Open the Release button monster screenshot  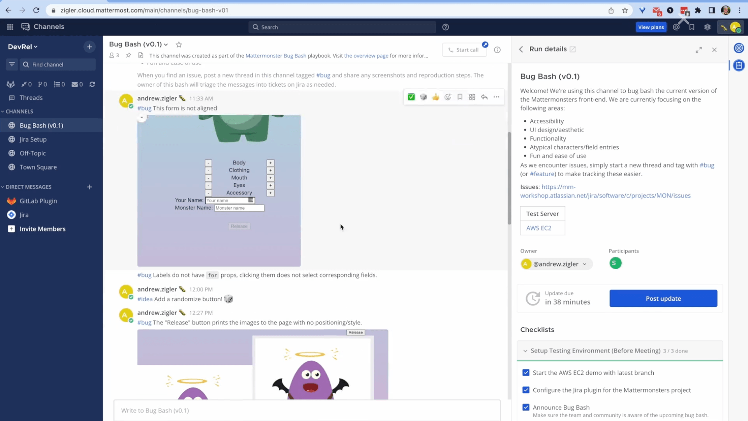point(263,365)
